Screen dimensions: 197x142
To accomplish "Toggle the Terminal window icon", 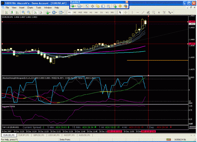I will 103,6.
